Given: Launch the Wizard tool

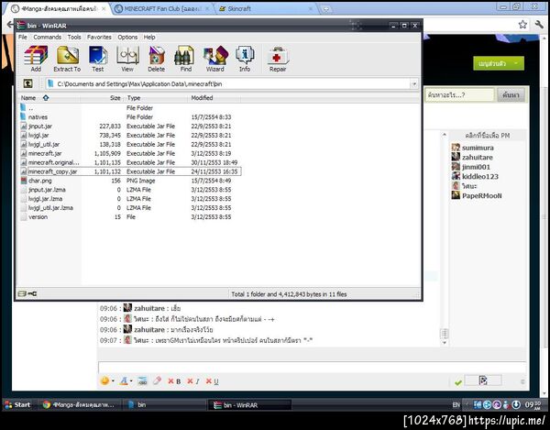Looking at the screenshot, I should pos(215,59).
